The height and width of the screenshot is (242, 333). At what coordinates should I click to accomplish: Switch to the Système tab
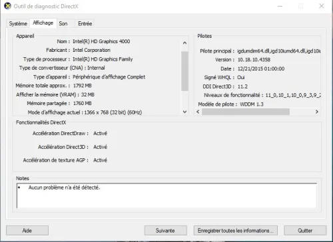[x=18, y=23]
